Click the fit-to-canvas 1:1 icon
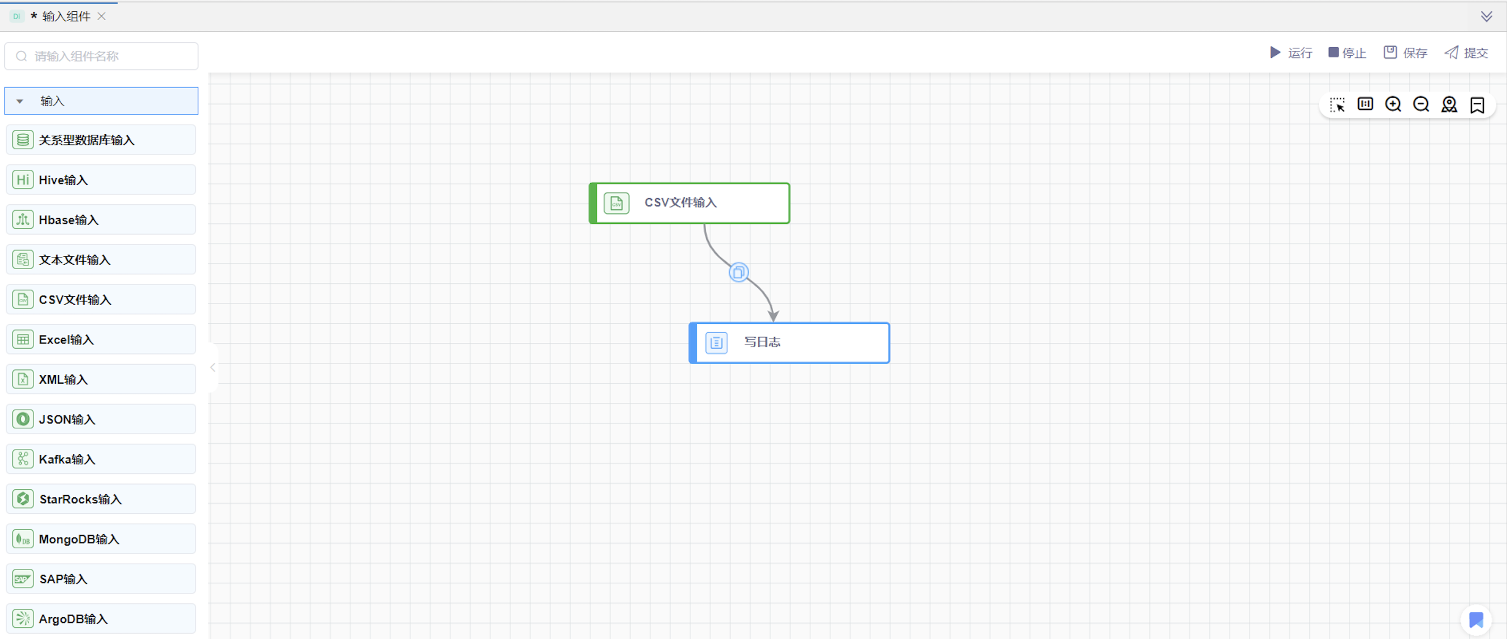This screenshot has height=639, width=1507. click(1365, 104)
